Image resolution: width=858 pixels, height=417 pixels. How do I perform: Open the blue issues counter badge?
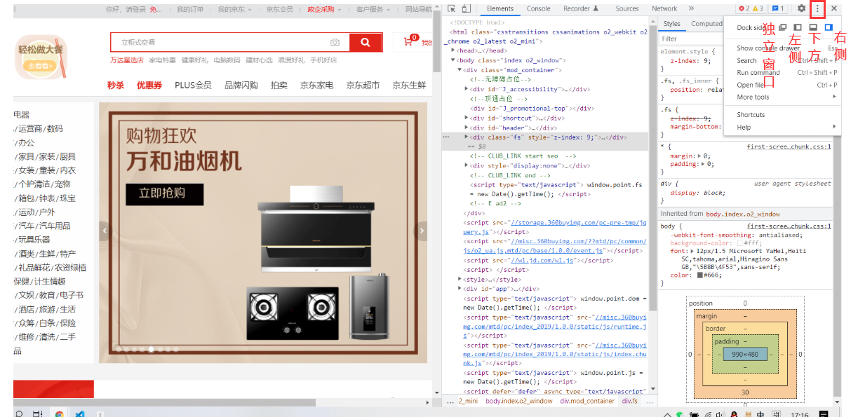point(778,8)
